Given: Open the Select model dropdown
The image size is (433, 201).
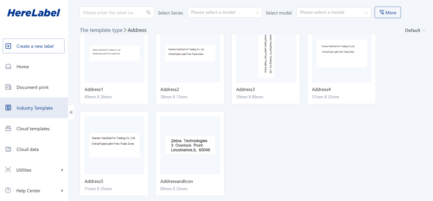Looking at the screenshot, I should [x=334, y=12].
